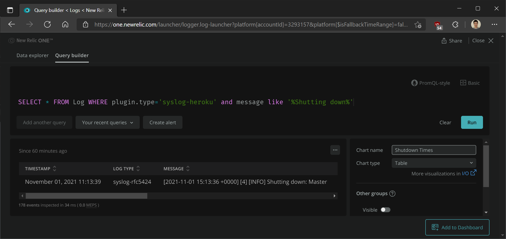506x239 pixels.
Task: Open the browser tab actions menu icon
Action: coord(10,10)
